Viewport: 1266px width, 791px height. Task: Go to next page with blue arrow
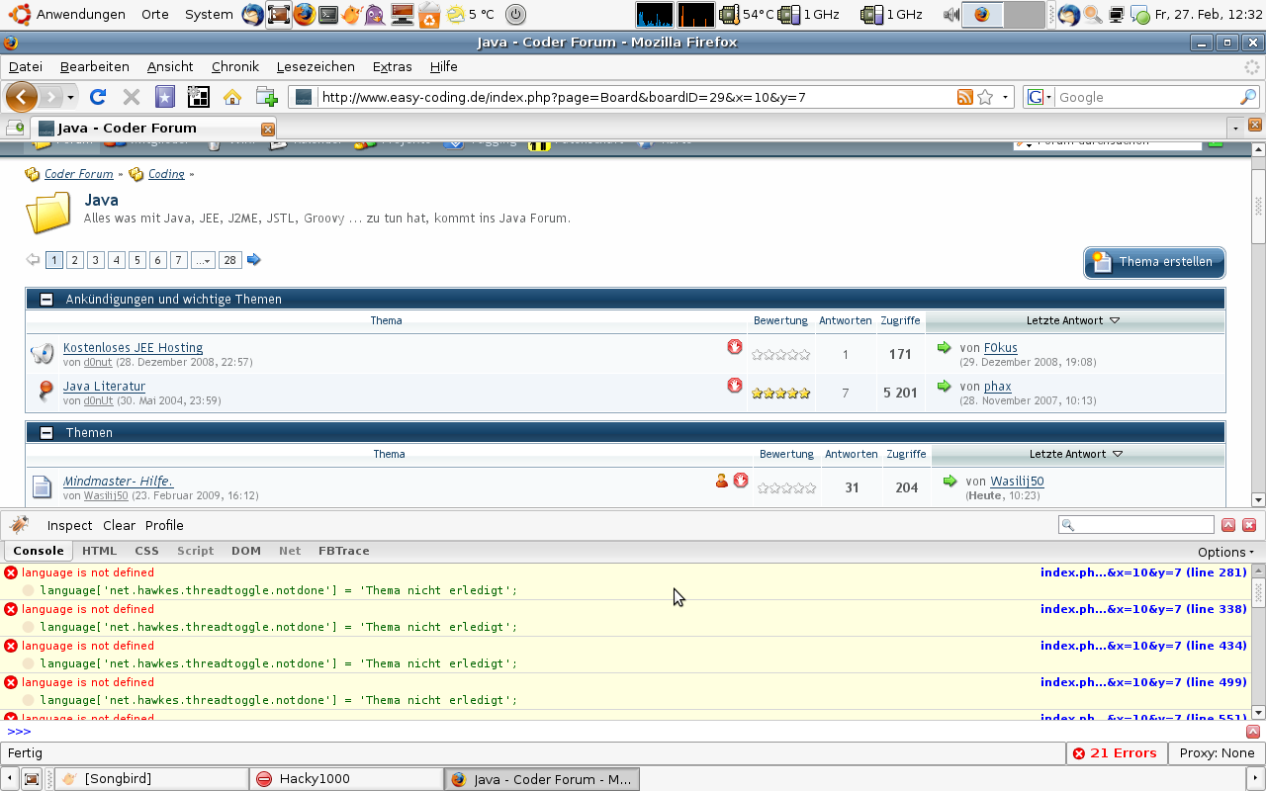254,260
